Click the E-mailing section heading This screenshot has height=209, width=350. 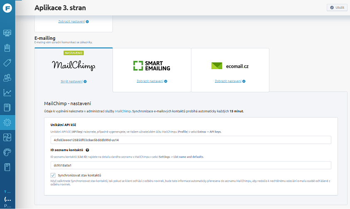tap(45, 38)
